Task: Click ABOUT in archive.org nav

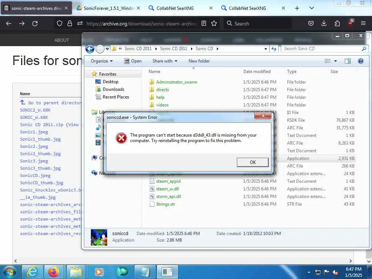Action: 62,40
